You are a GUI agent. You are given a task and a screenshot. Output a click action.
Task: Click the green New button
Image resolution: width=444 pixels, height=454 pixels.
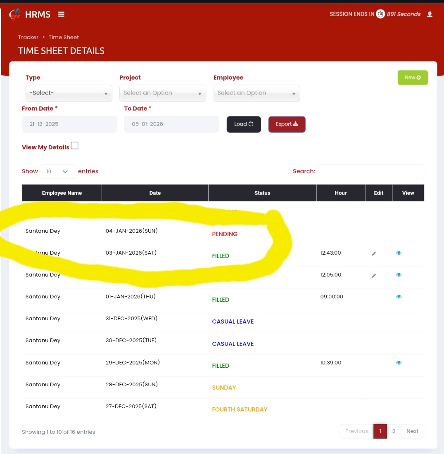(413, 77)
